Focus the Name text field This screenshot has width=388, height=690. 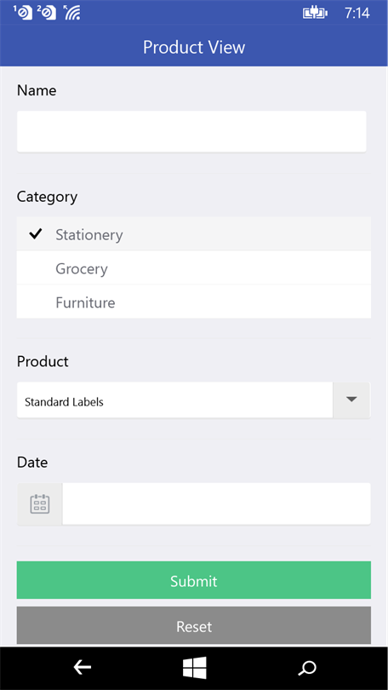[x=191, y=131]
